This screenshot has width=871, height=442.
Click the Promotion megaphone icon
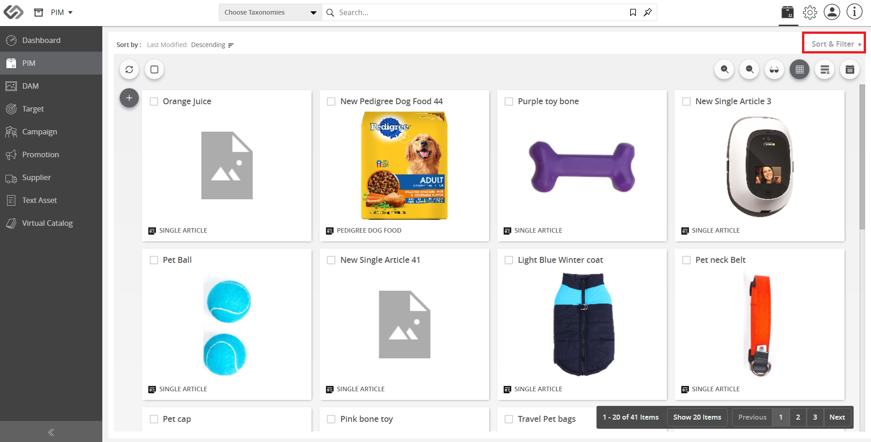tap(11, 154)
